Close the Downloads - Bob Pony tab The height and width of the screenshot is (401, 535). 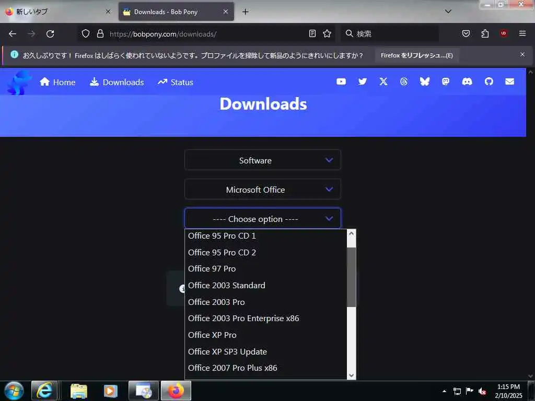226,11
